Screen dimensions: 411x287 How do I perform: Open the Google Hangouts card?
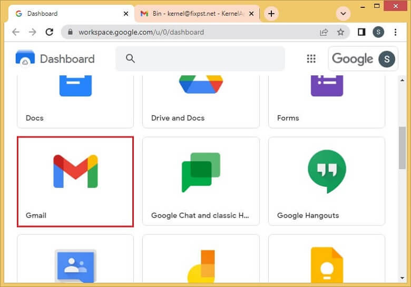(327, 181)
